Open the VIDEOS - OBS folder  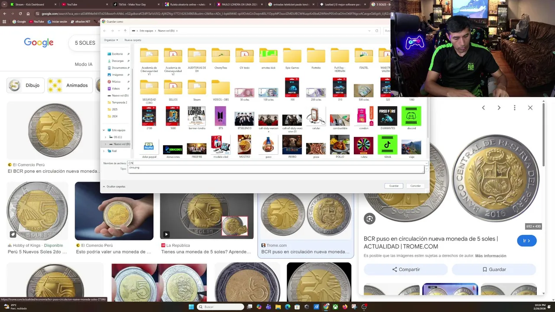221,90
